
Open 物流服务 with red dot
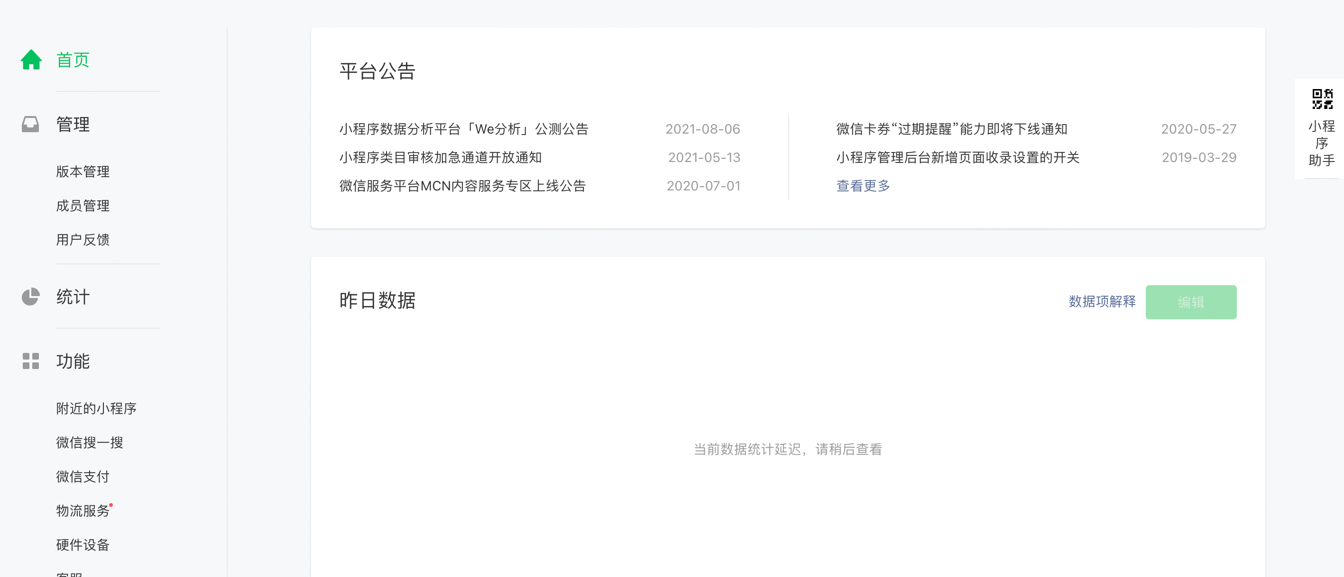point(83,511)
